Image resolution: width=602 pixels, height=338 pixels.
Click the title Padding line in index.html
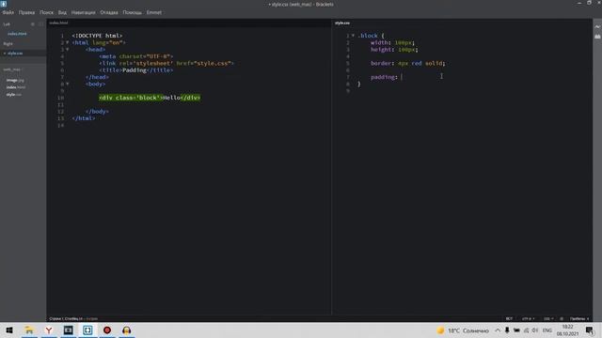[135, 70]
